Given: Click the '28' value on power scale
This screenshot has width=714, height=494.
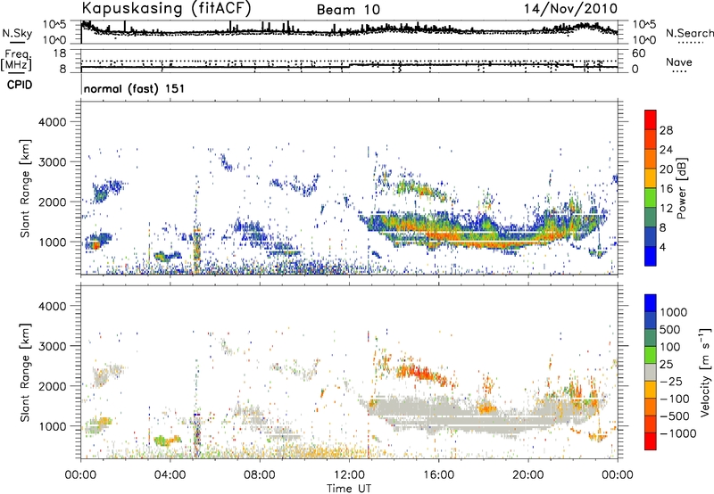Looking at the screenshot, I should point(666,130).
